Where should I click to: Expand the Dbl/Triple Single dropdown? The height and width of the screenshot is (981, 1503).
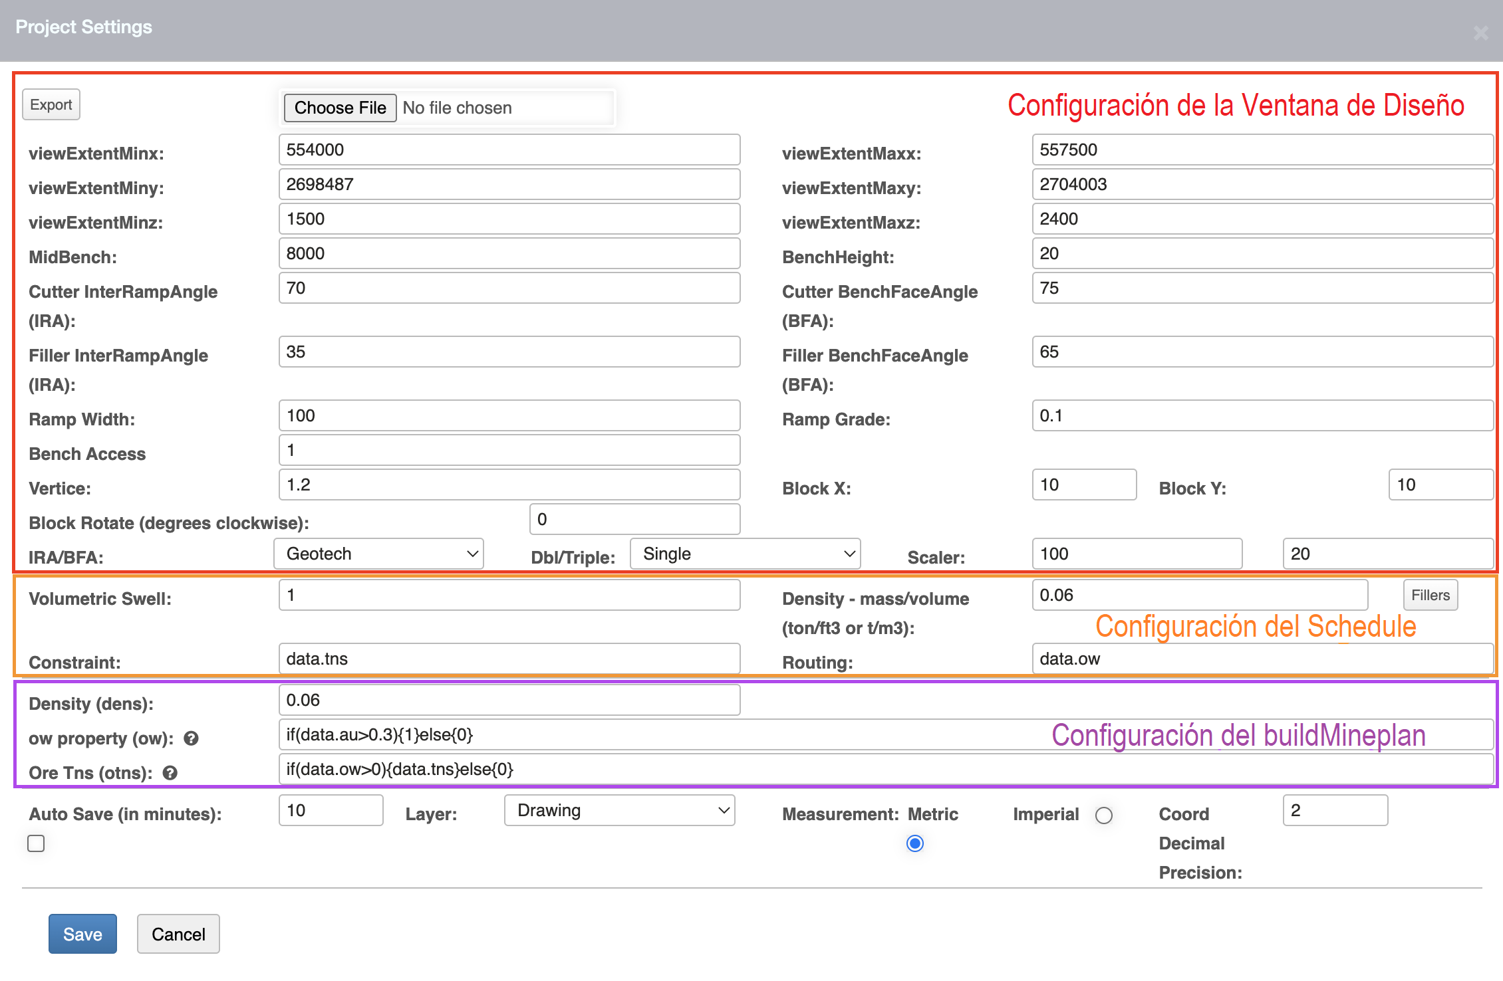(x=745, y=554)
